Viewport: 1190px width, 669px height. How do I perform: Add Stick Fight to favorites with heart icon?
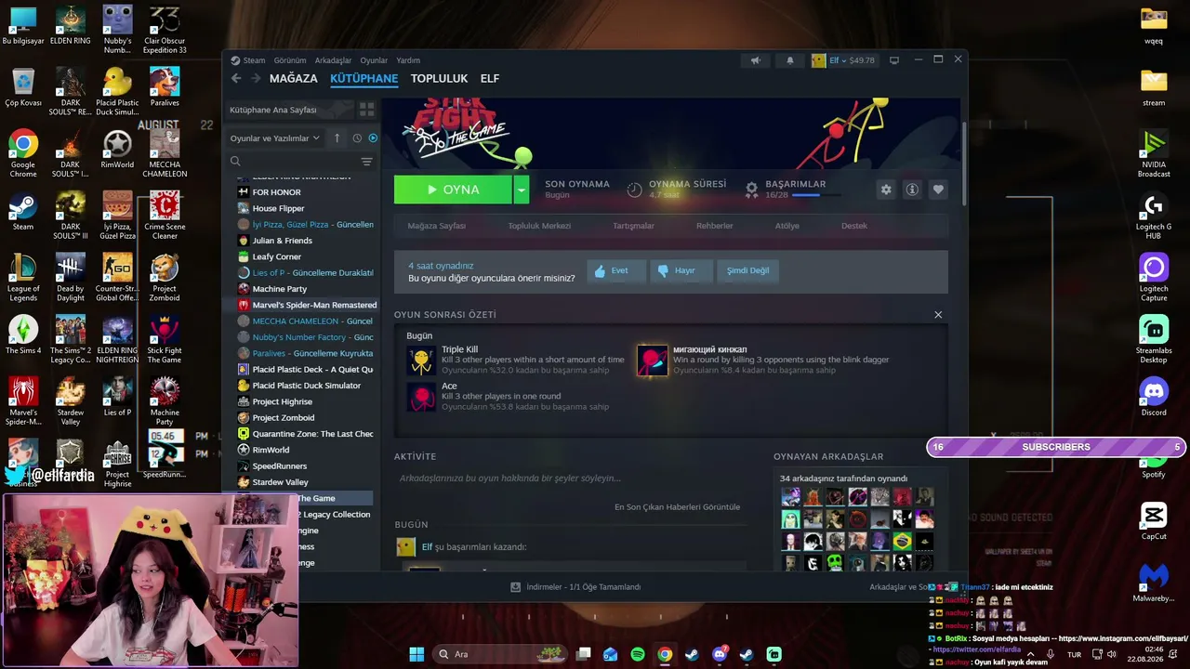click(938, 190)
